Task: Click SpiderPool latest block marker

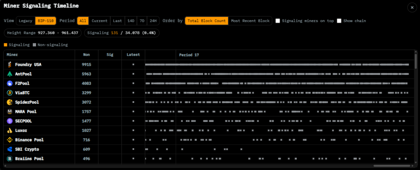Action: 133,102
